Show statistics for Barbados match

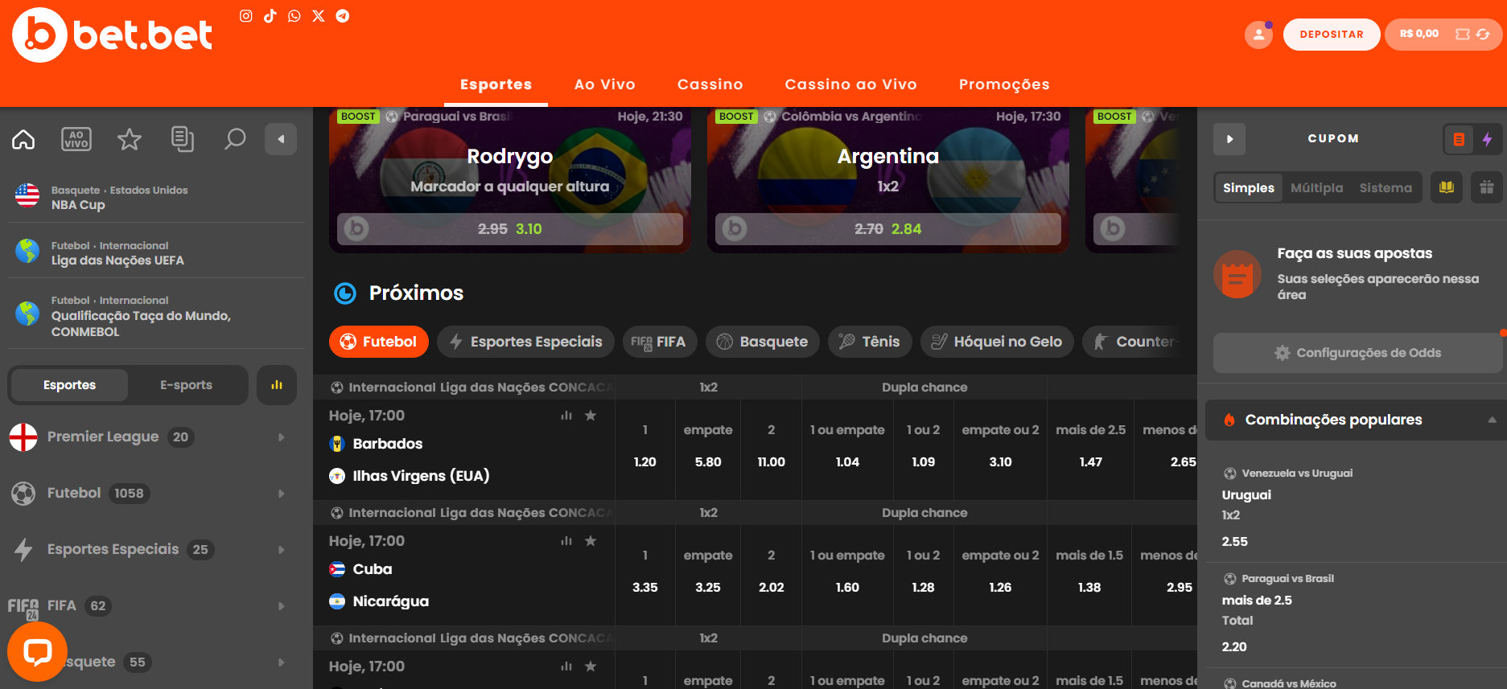[566, 416]
